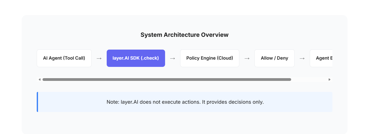Screen dimensions: 384x134
Task: Click the word 'Deny' in the decision box
Action: (283, 58)
